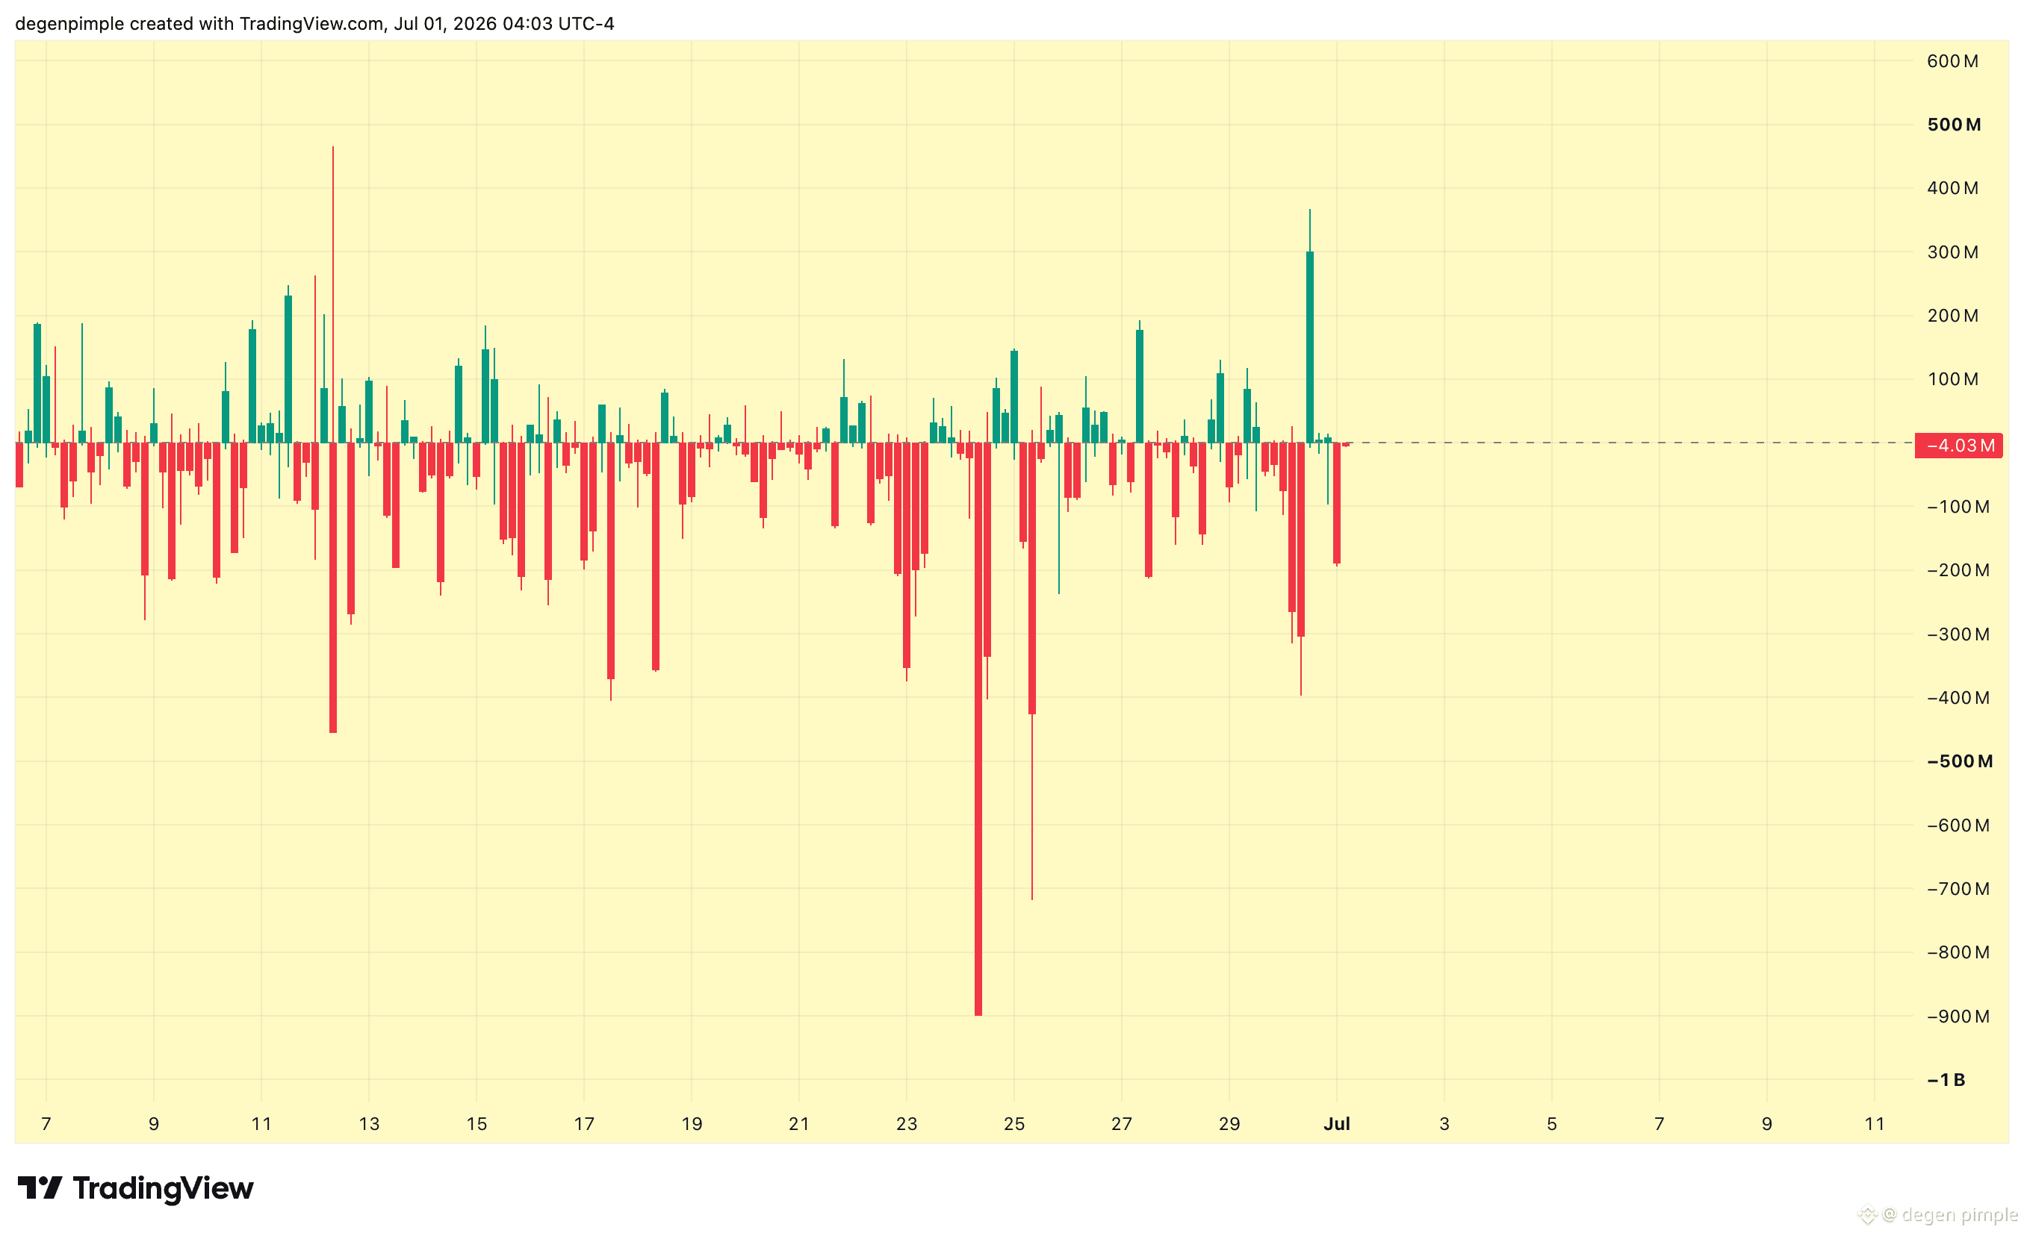Click the largest red bar reaching −900 M

point(978,729)
